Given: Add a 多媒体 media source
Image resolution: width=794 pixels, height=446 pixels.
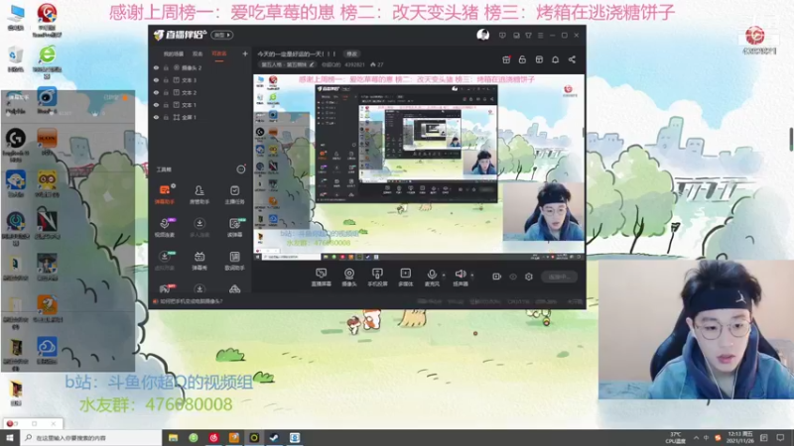Looking at the screenshot, I should (406, 278).
